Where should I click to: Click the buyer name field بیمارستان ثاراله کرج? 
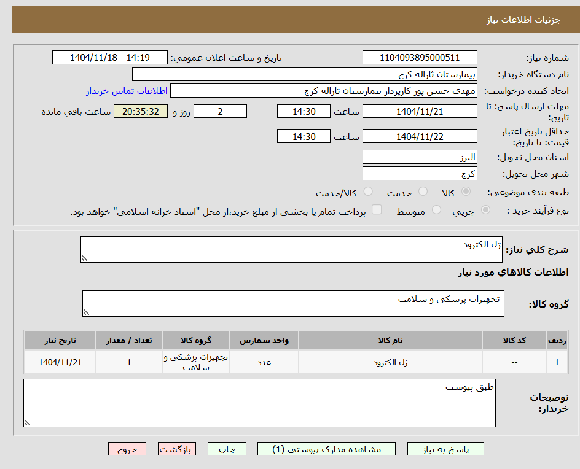[304, 74]
